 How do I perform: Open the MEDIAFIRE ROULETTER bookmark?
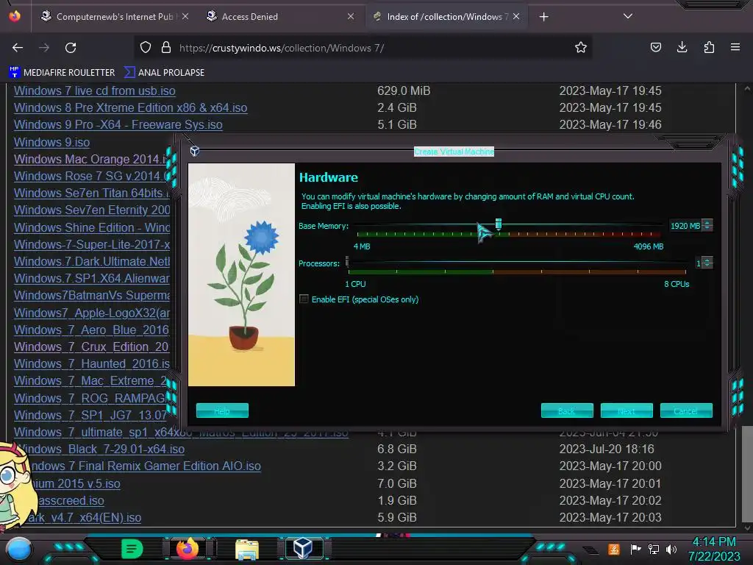tap(63, 73)
